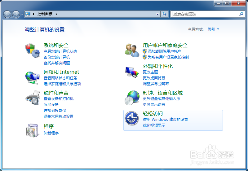The width and height of the screenshot is (248, 171).
Task: Click the Forward navigation arrow button
Action: (x=16, y=14)
